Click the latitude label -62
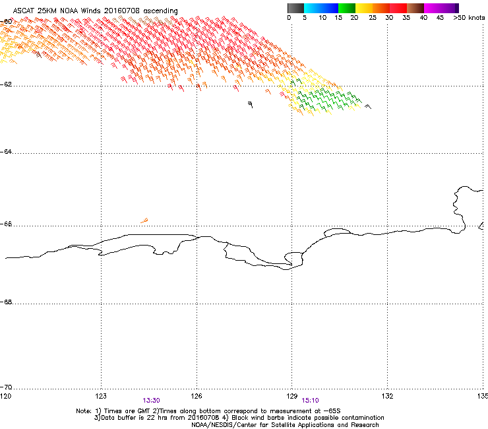 tap(6, 84)
